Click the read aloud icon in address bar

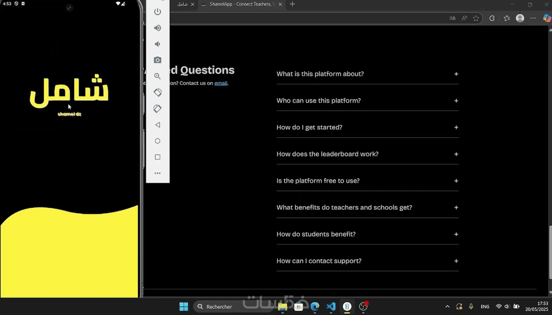coord(464,18)
